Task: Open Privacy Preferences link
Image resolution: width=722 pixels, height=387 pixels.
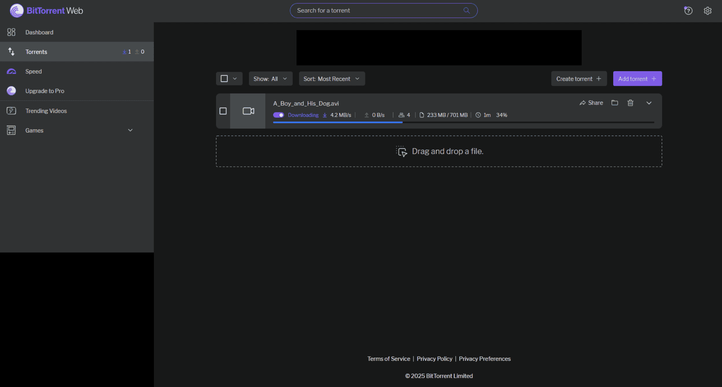Action: (485, 359)
